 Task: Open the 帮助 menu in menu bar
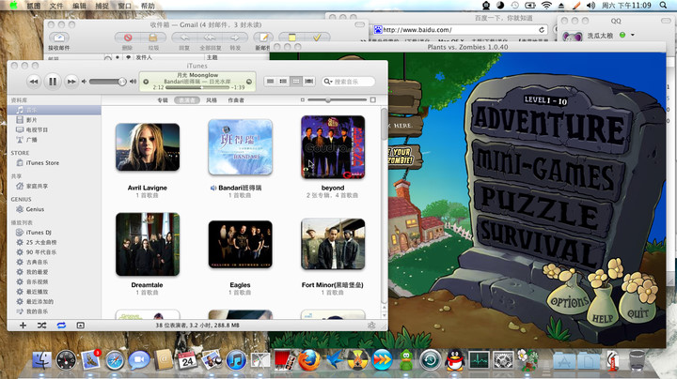pos(148,6)
